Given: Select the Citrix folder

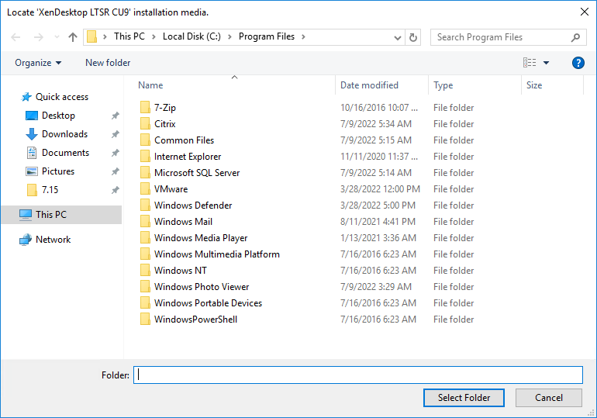Looking at the screenshot, I should pyautogui.click(x=165, y=124).
